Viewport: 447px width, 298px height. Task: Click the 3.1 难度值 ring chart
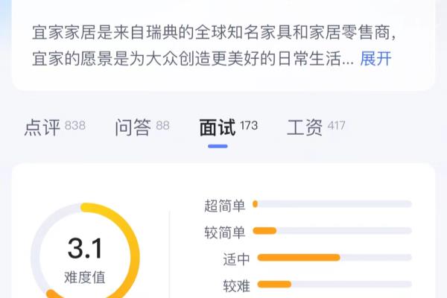coord(85,250)
